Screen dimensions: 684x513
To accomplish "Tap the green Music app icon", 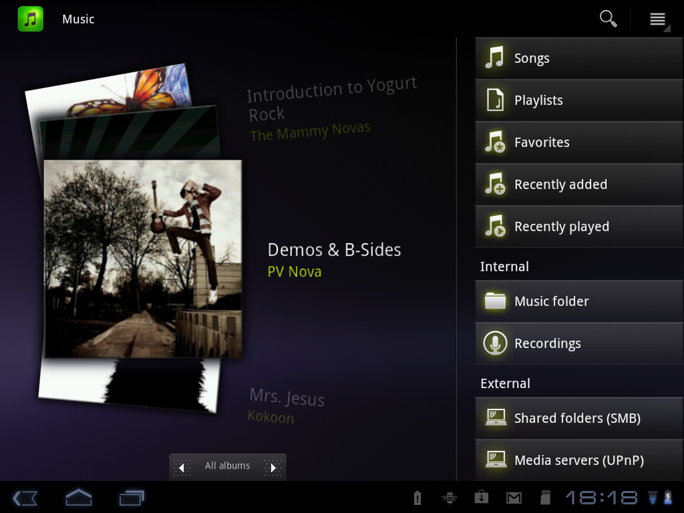I will click(x=31, y=19).
